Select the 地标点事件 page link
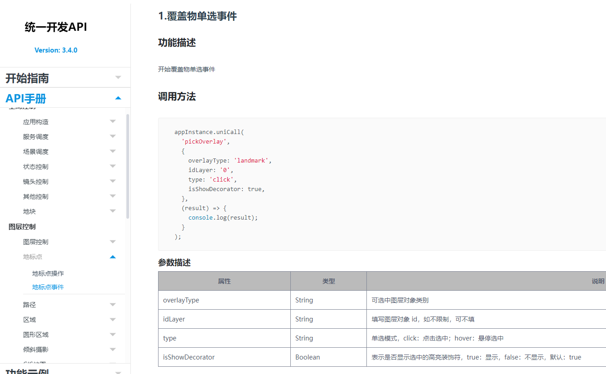606x374 pixels. (x=48, y=287)
